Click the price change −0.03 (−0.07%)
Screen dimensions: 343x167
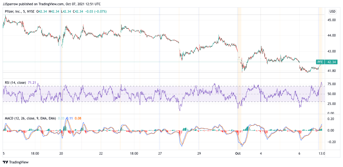click(x=96, y=12)
